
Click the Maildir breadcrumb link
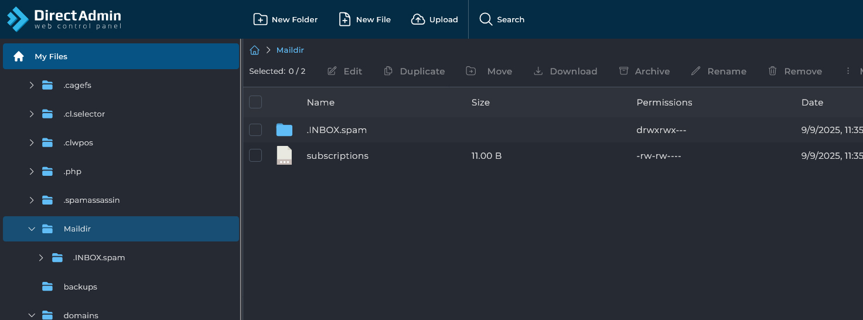click(290, 50)
